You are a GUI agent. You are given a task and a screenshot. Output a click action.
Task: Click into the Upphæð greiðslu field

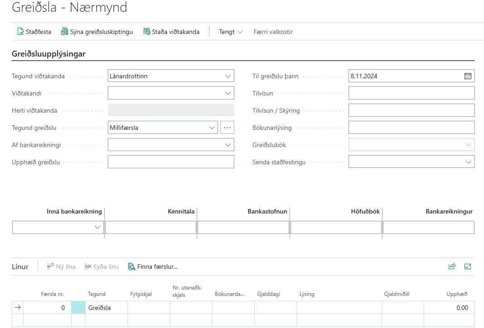tap(171, 162)
